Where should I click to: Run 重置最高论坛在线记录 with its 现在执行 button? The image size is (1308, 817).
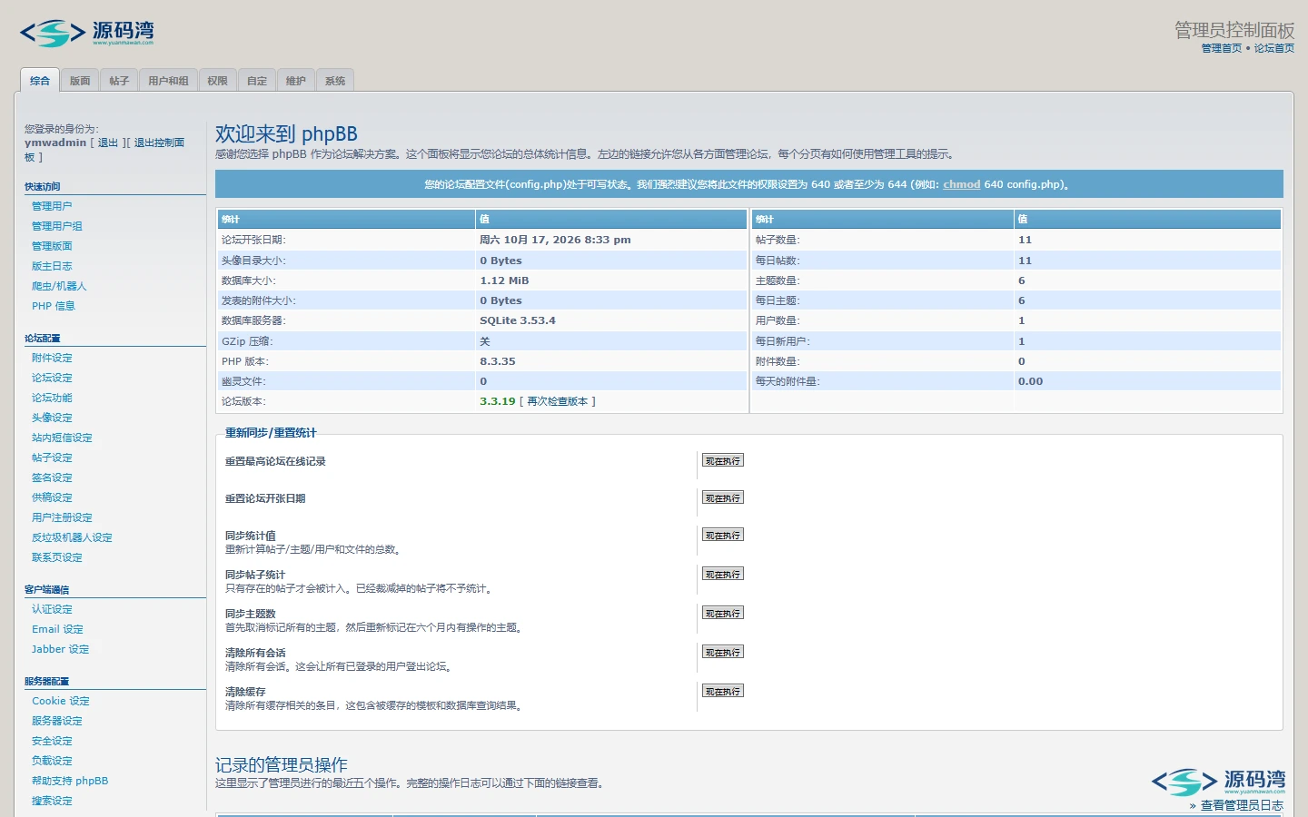(x=723, y=461)
